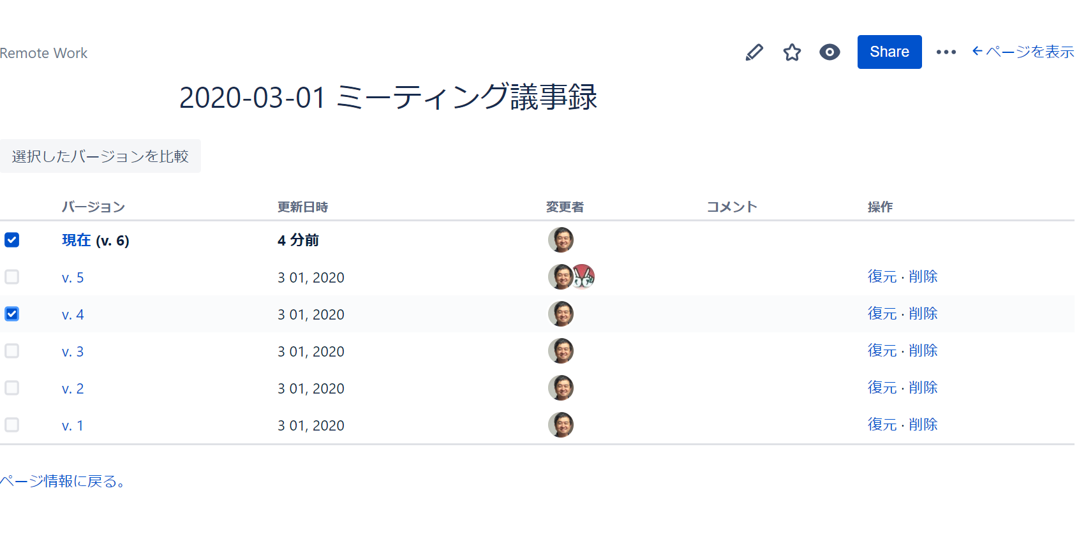
Task: Click the author avatar in v. 1 row
Action: [x=561, y=425]
